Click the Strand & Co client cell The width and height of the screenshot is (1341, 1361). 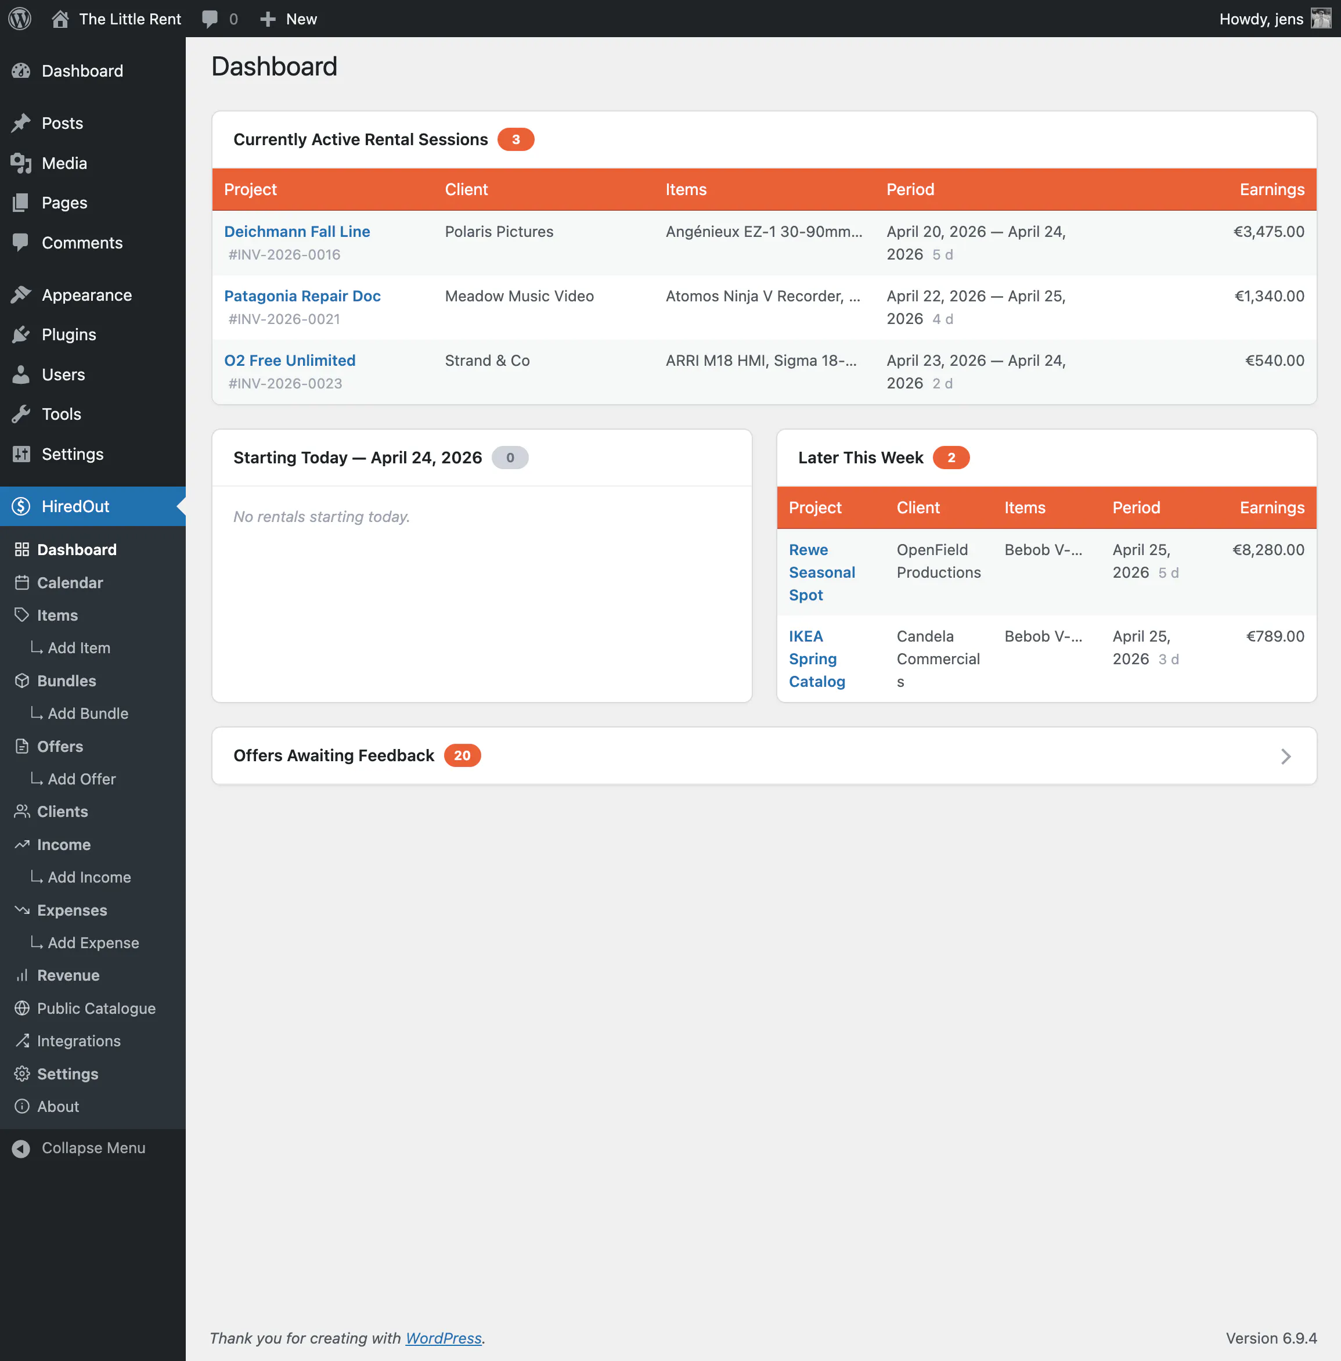[x=488, y=361]
